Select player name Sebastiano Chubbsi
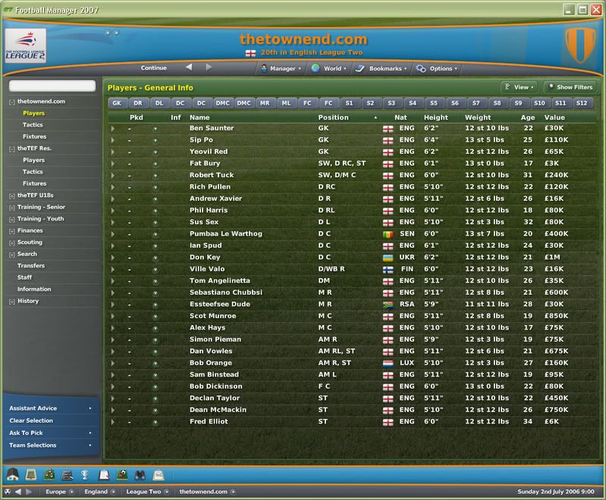The width and height of the screenshot is (606, 500). tap(226, 292)
